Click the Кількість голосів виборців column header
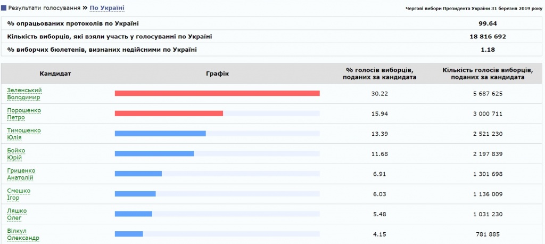Screen dimensions: 545x244 488,74
